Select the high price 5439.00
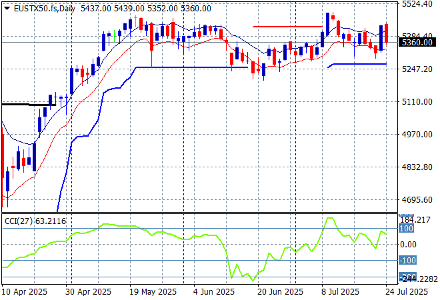 pos(129,9)
